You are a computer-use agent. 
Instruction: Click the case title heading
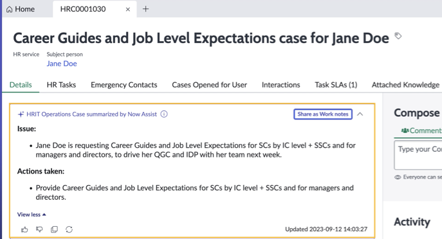point(201,38)
